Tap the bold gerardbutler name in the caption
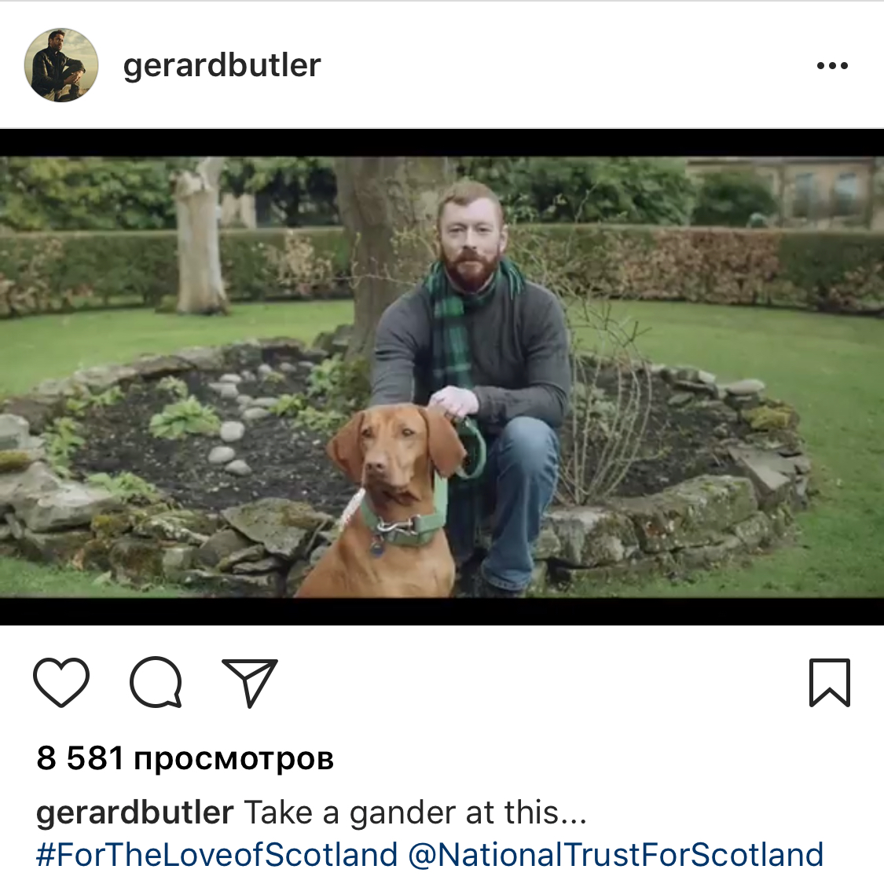This screenshot has width=884, height=884. [134, 813]
